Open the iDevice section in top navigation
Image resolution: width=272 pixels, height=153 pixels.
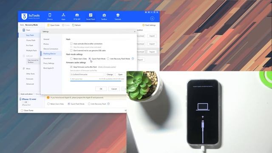[50, 17]
